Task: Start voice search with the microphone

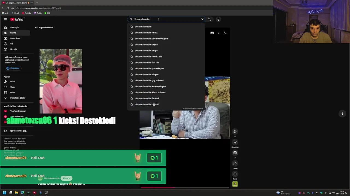Action: click(218, 19)
